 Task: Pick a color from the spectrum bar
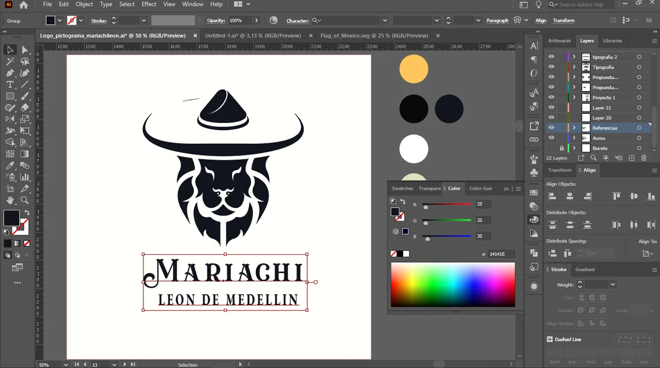pos(453,285)
